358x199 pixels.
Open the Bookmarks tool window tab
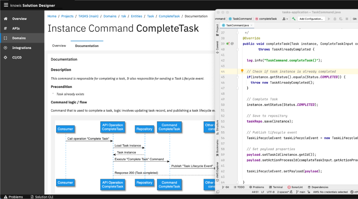(217, 148)
